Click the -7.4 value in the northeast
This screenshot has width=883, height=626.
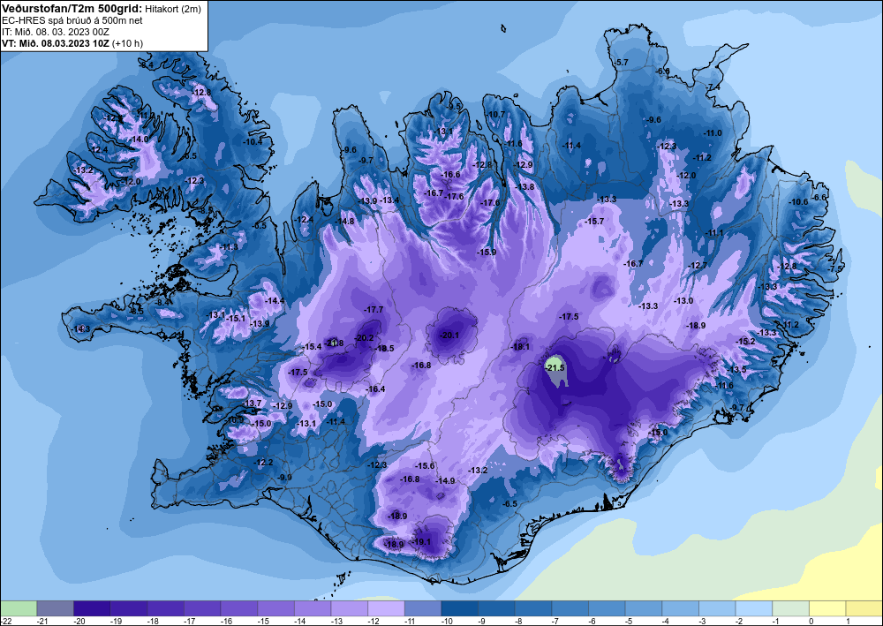tap(713, 87)
